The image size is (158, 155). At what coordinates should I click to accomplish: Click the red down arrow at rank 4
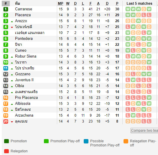click(12, 27)
